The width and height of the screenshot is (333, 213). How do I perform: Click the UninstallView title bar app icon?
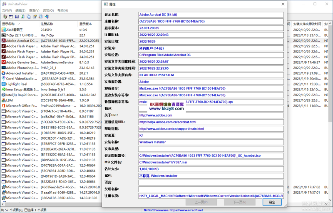click(4, 4)
